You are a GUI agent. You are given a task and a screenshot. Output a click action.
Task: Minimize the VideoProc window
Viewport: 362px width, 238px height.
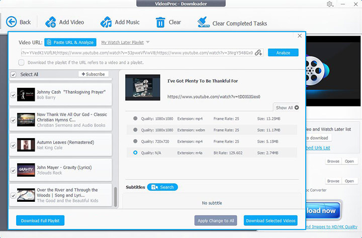coord(342,4)
